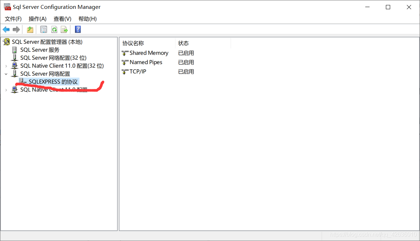This screenshot has height=241, width=420.
Task: Click the 已启用 status of Named Pipes
Action: click(186, 62)
